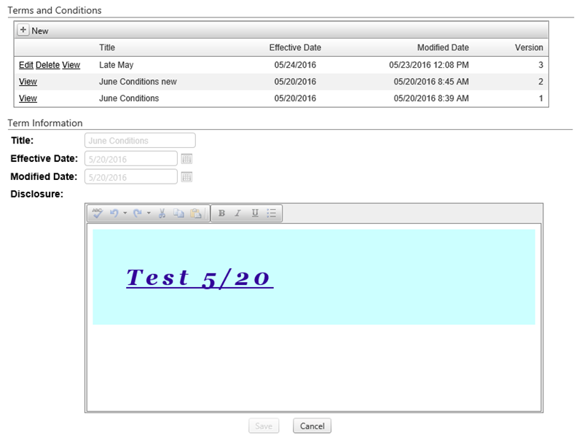Add a New terms and conditions entry
This screenshot has width=579, height=438.
click(34, 31)
